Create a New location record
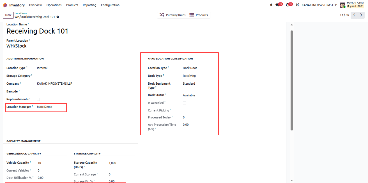The height and width of the screenshot is (183, 368). click(8, 15)
